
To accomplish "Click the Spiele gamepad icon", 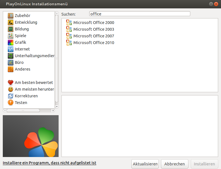I will 11,36.
